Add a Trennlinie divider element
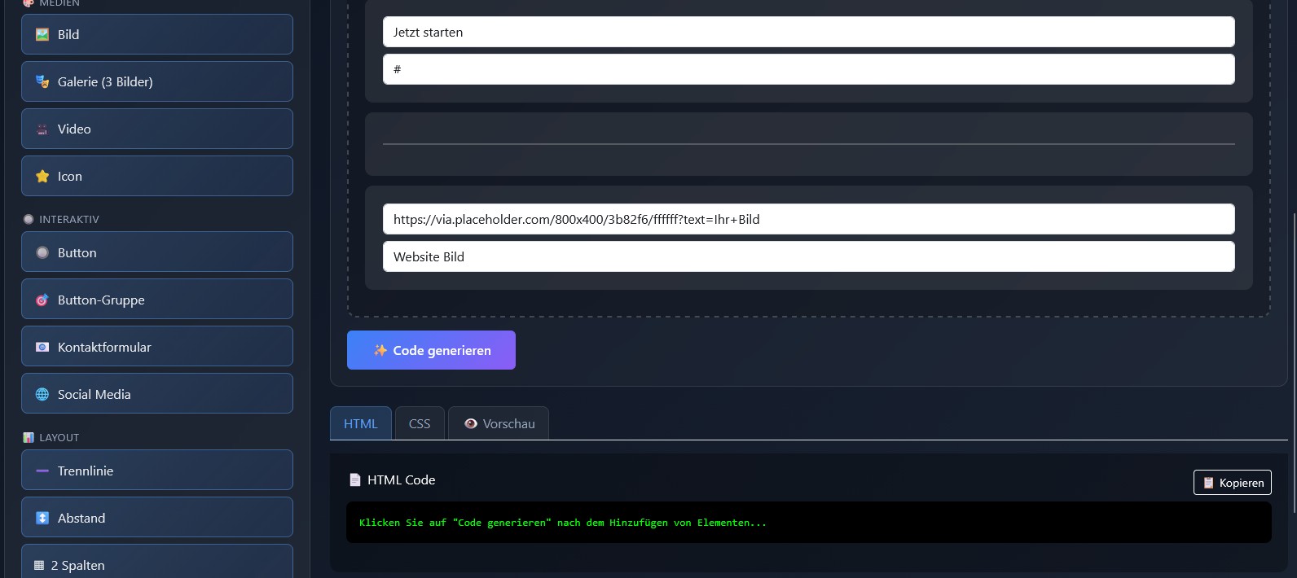1297x578 pixels. (156, 471)
